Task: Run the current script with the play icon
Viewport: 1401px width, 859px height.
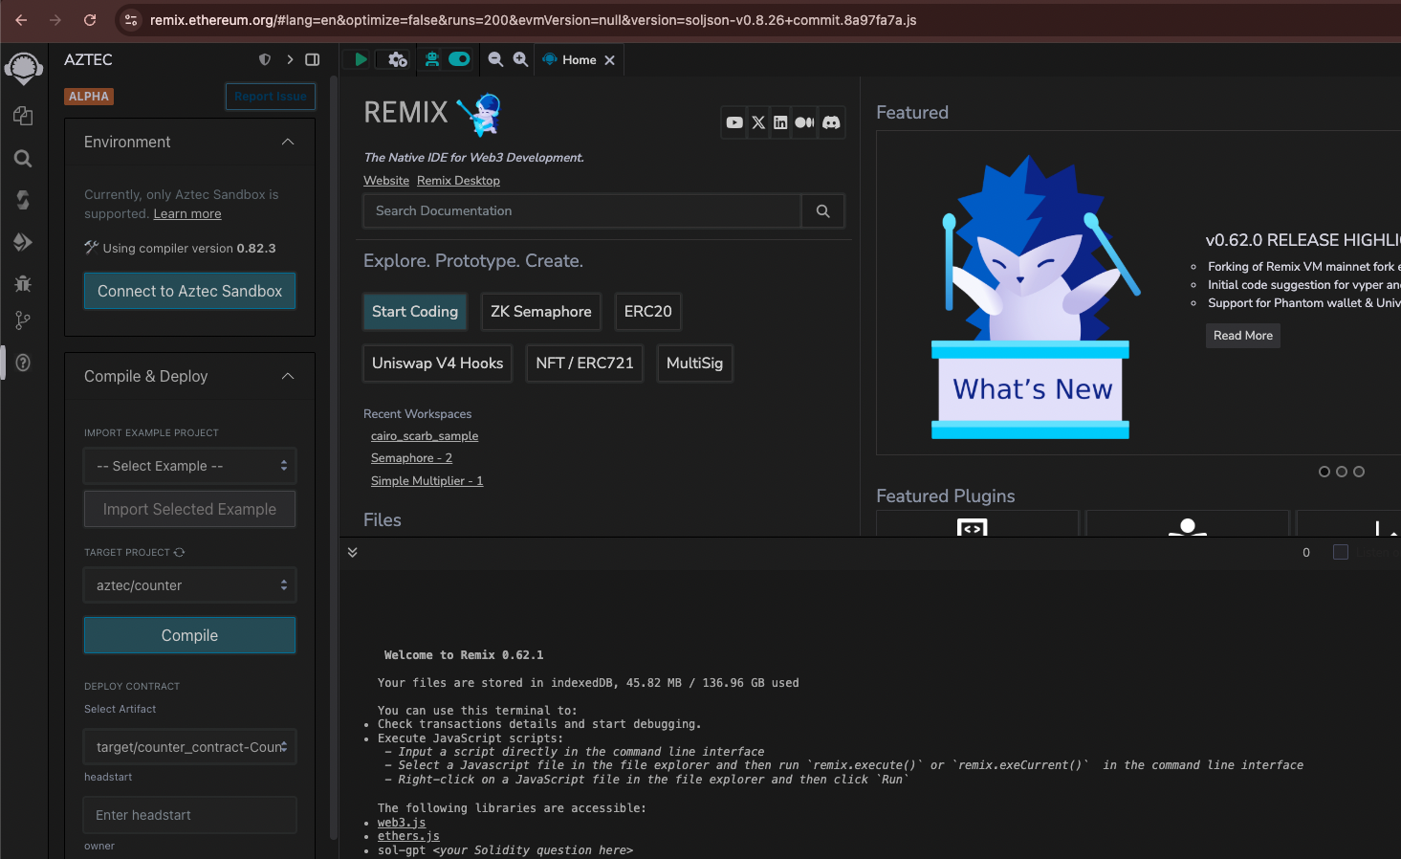Action: [359, 59]
